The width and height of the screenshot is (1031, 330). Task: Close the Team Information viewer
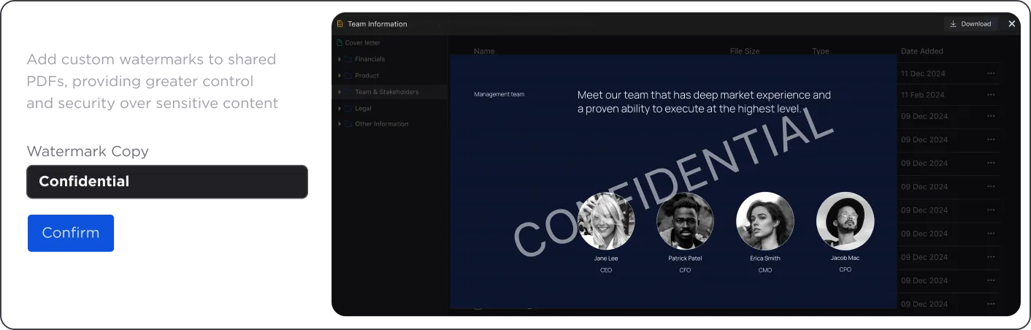point(1011,24)
